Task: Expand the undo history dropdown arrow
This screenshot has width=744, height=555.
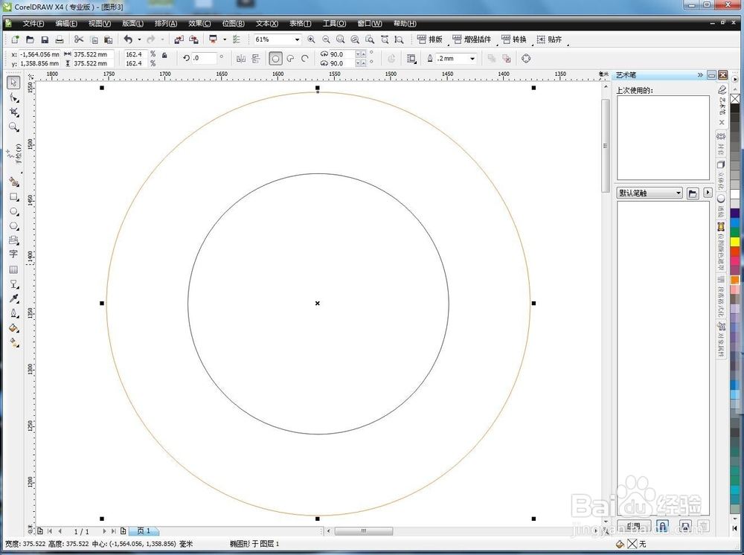Action: 140,39
